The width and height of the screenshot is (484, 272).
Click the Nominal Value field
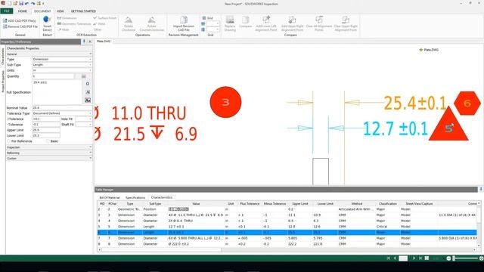click(62, 108)
